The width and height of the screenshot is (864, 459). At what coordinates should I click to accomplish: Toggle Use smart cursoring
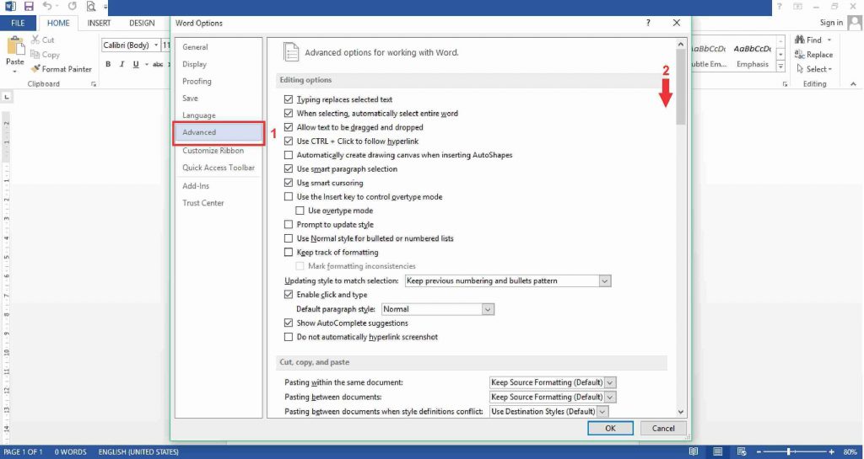point(289,183)
